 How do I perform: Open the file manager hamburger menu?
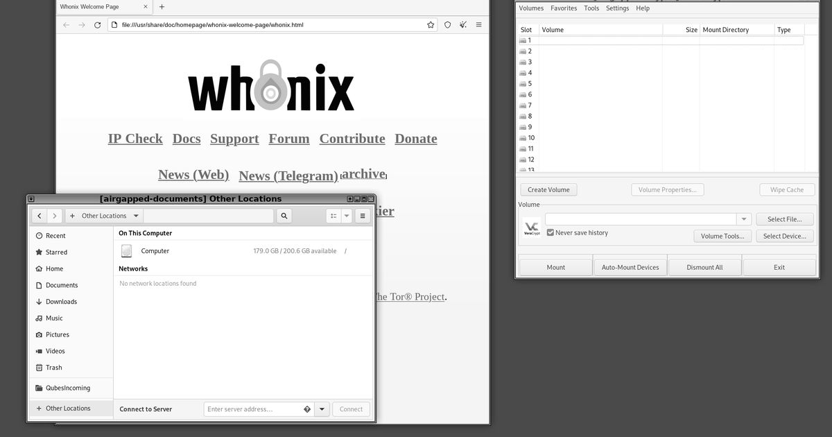point(362,216)
